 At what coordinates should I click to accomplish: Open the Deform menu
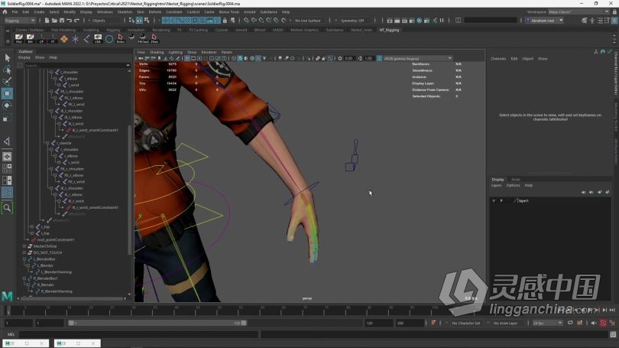pos(154,11)
